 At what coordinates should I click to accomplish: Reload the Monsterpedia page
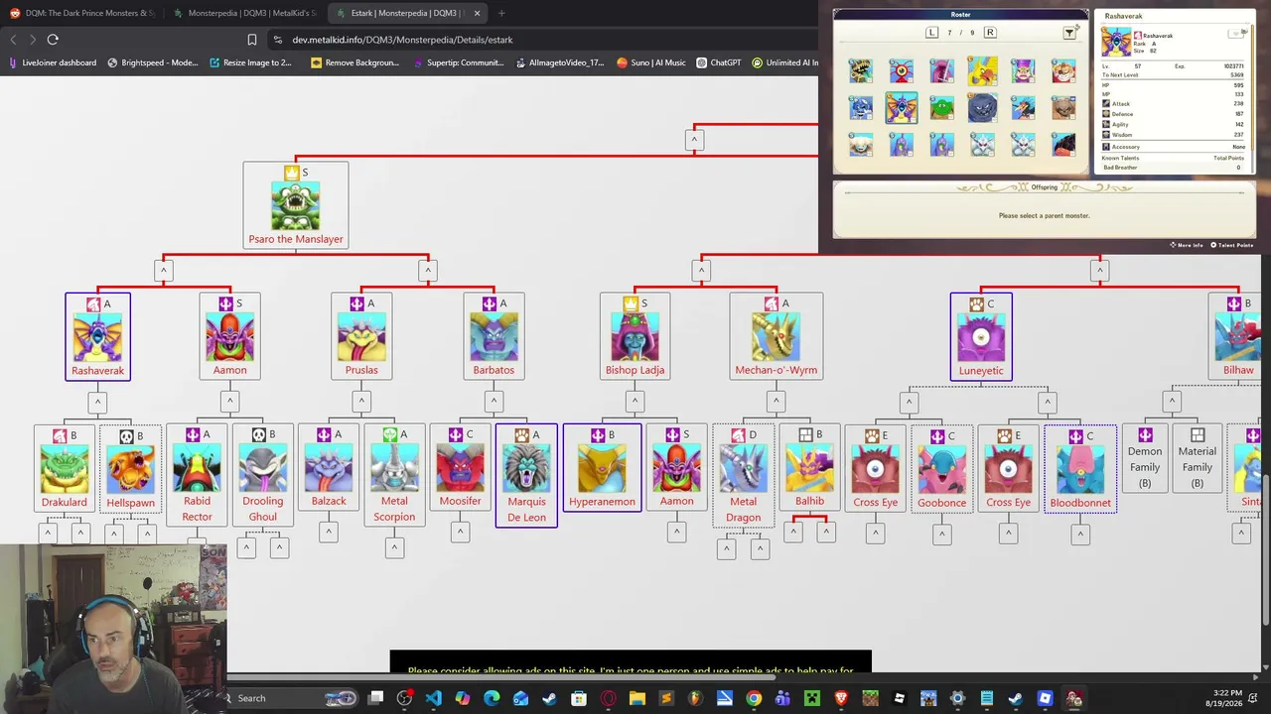[x=53, y=40]
